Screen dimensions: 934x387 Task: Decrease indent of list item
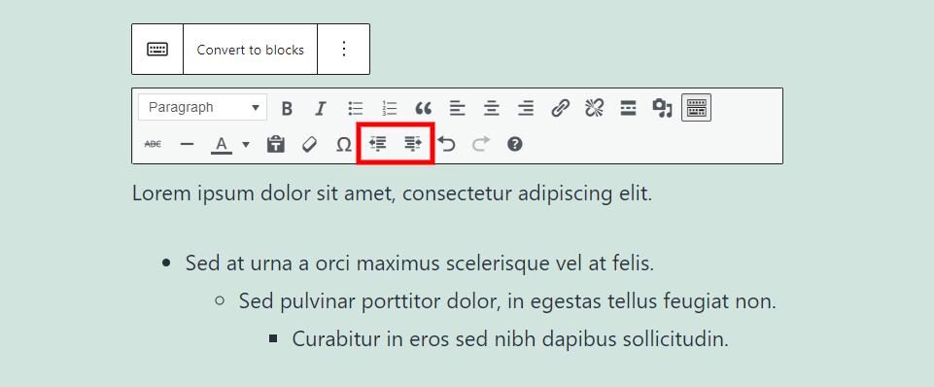378,144
